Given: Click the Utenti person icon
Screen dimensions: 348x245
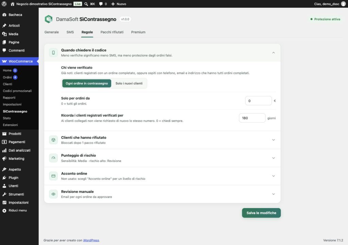Looking at the screenshot, I should (4, 186).
